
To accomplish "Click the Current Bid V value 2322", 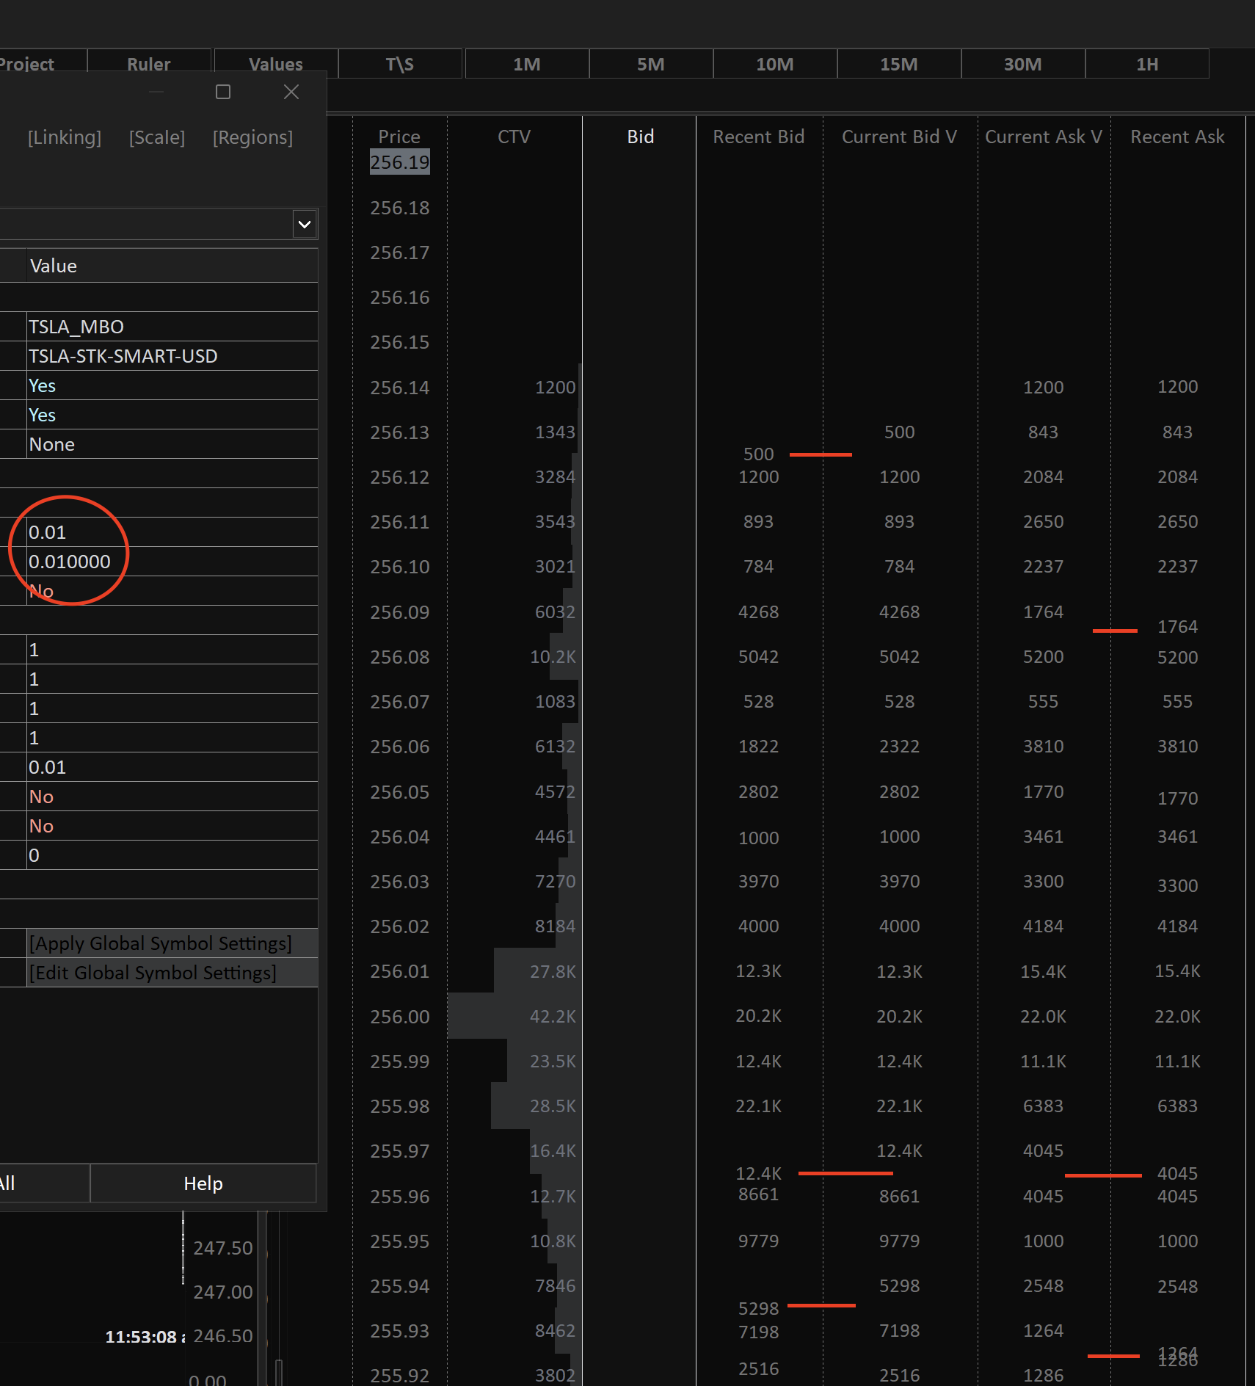I will 899,747.
